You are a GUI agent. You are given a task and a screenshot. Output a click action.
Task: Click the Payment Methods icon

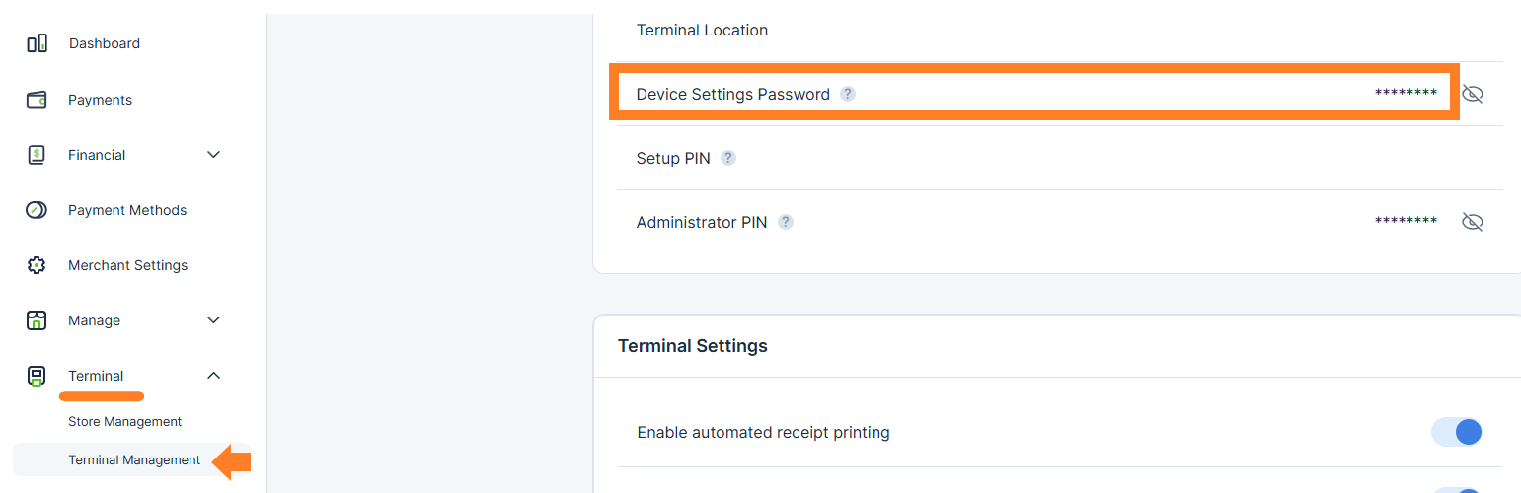tap(37, 210)
